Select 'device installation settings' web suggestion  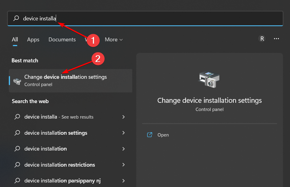point(71,133)
